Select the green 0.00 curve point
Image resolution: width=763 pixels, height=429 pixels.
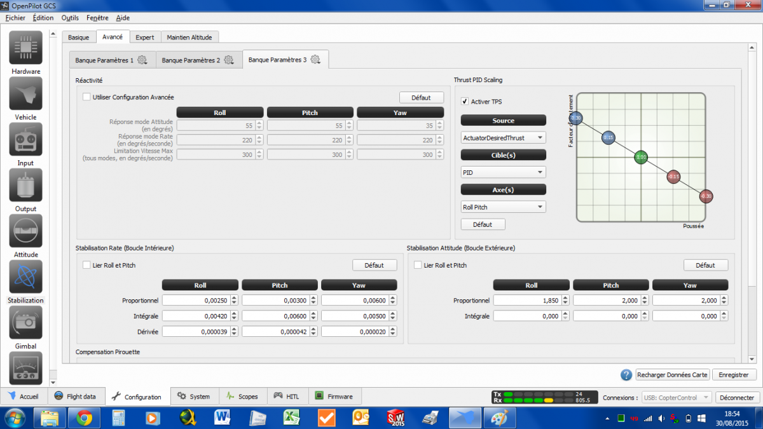click(x=641, y=157)
